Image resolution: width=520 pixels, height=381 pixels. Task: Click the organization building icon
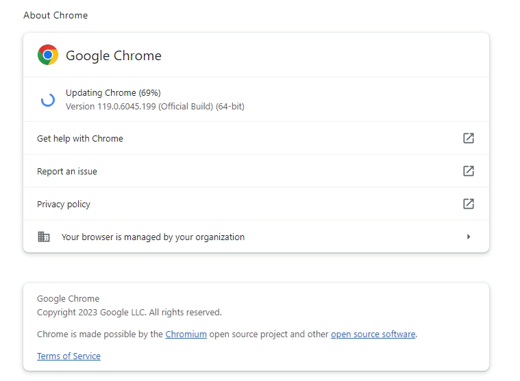click(43, 237)
